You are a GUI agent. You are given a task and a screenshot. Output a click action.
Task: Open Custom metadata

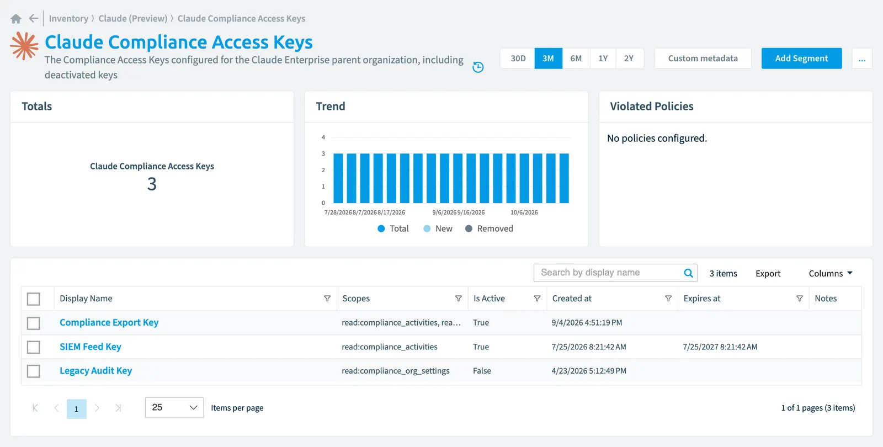coord(703,58)
